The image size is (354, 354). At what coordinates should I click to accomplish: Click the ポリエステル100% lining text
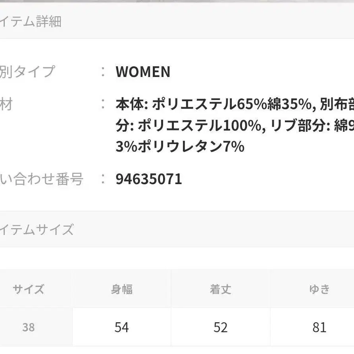pyautogui.click(x=201, y=126)
